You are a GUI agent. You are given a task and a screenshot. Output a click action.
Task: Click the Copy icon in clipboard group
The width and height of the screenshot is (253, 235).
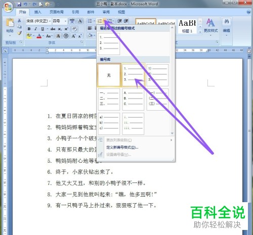pyautogui.click(x=19, y=27)
